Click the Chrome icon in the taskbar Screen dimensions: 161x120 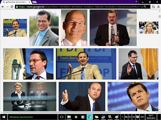tap(89, 117)
